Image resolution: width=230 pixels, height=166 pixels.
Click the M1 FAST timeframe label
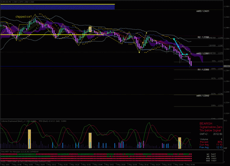(211, 154)
